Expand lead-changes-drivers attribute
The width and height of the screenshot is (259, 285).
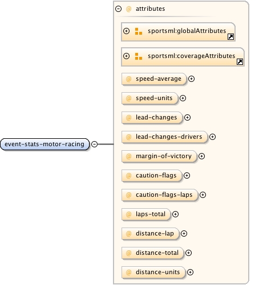212,137
